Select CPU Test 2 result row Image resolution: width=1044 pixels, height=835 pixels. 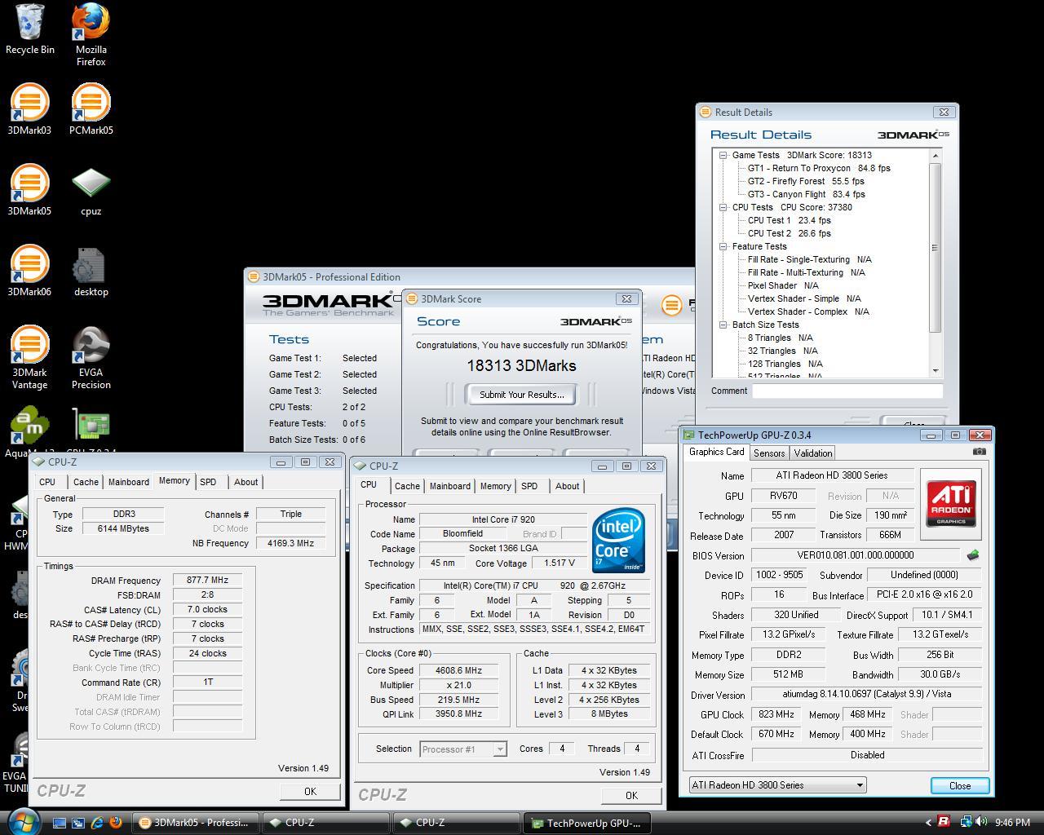coord(789,233)
